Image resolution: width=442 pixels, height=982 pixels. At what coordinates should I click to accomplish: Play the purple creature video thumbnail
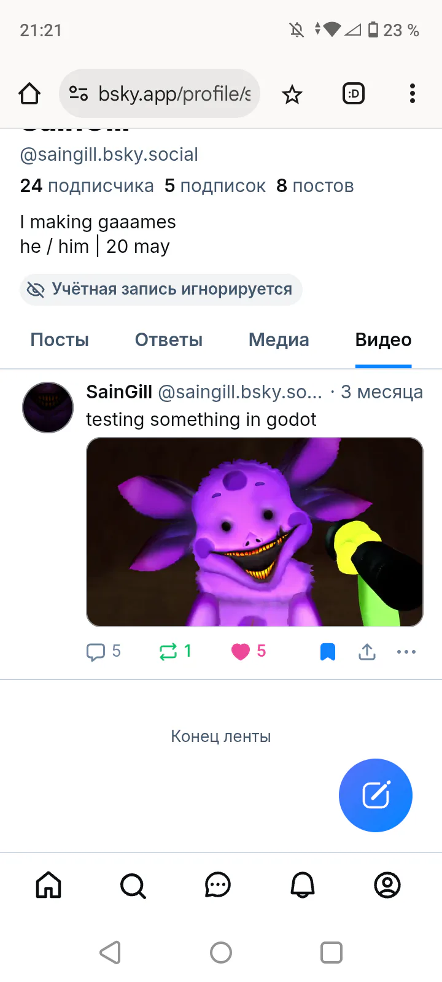pos(255,532)
